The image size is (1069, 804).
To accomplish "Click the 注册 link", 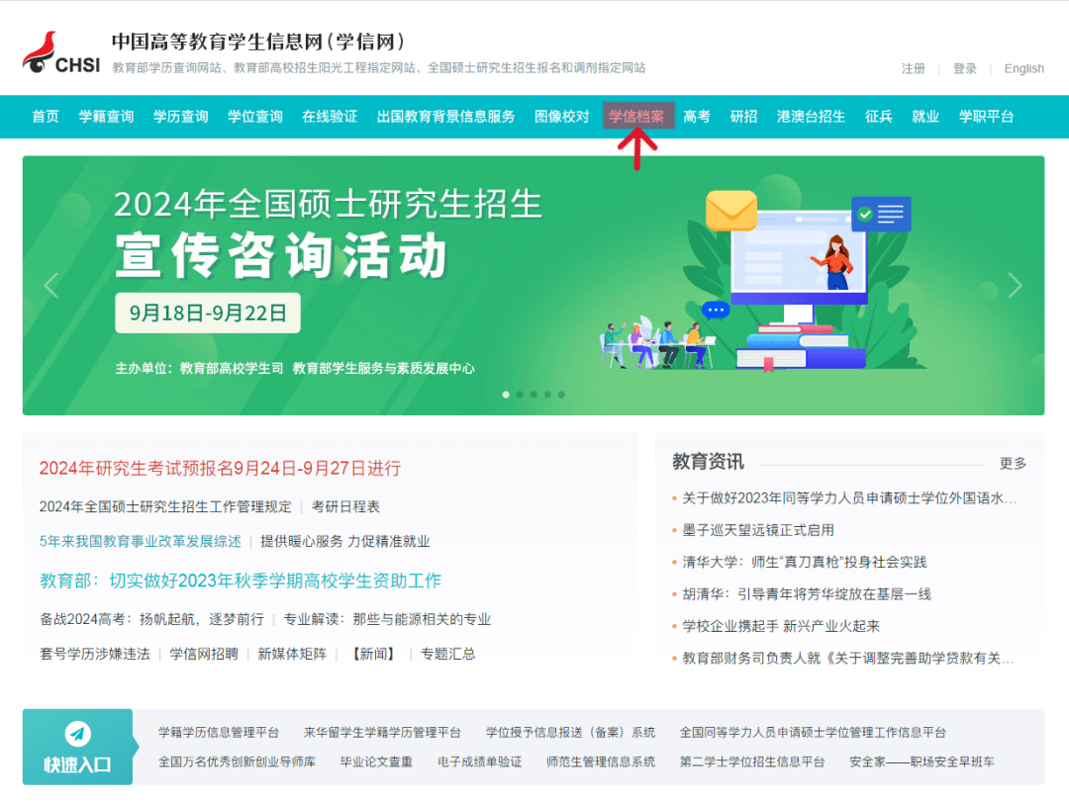I will 912,68.
